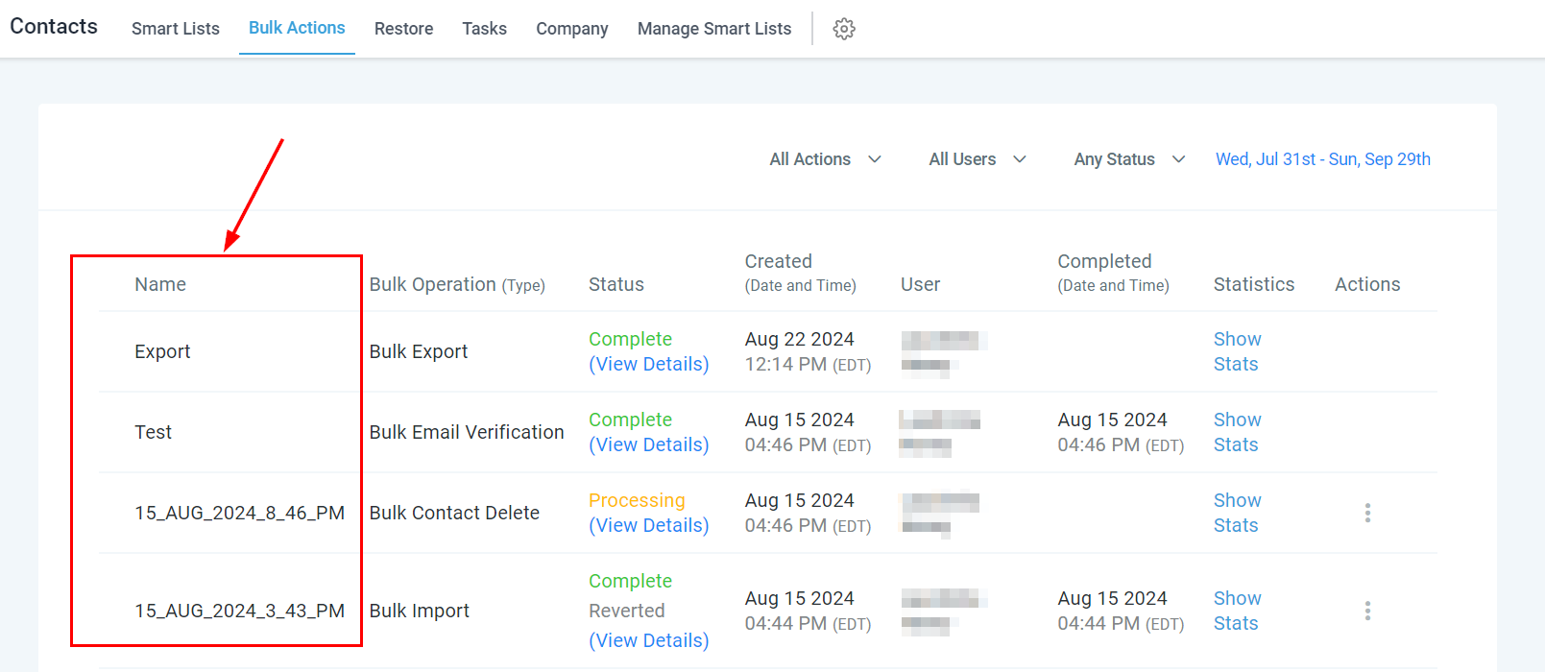The width and height of the screenshot is (1545, 672).
Task: Show Stats for the Bulk Import
Action: click(1237, 611)
